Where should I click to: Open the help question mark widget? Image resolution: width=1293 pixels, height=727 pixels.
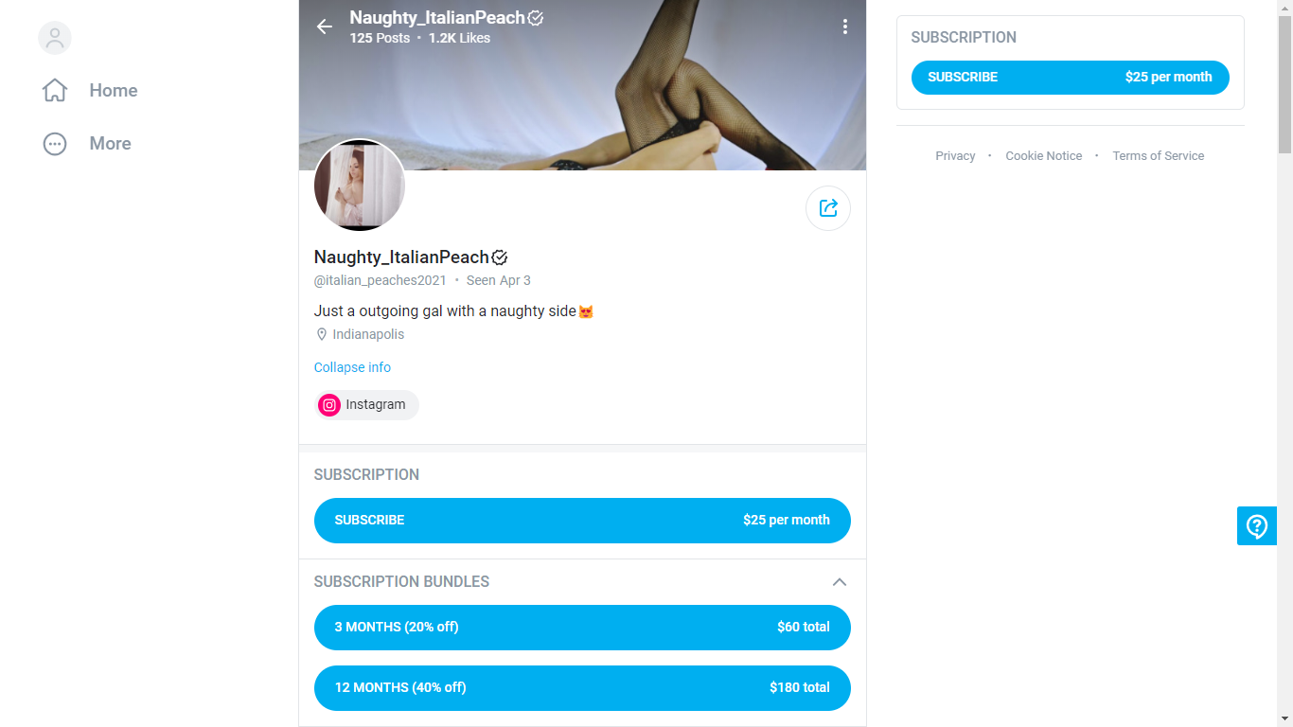(1257, 526)
